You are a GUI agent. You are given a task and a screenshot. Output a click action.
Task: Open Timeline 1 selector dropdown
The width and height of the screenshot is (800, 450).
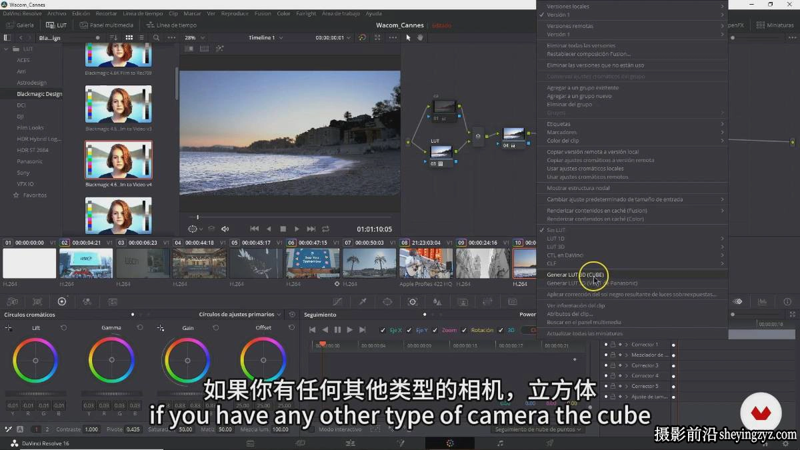click(265, 38)
